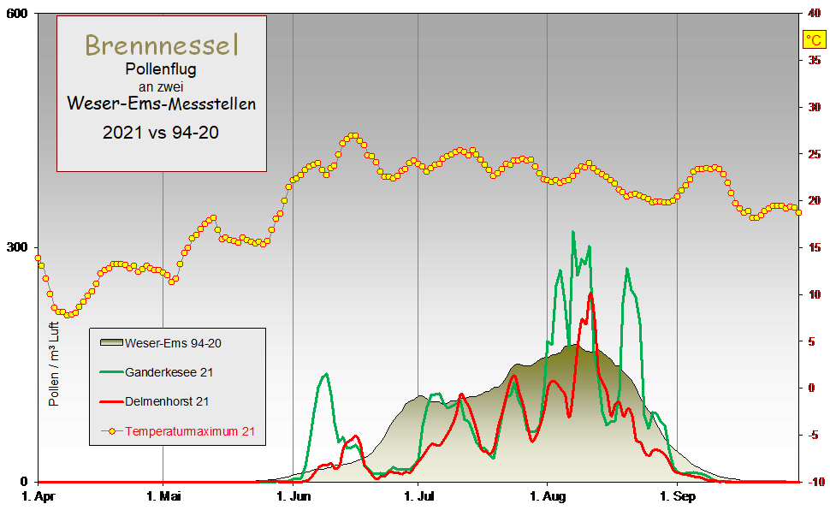Click the 600 value on left axis
This screenshot has width=830, height=516.
[19, 14]
